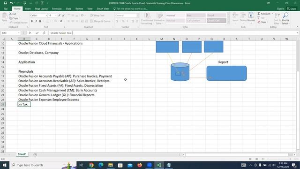This screenshot has height=169, width=300.
Task: Open the Format cells menu icon
Action: pos(251,15)
